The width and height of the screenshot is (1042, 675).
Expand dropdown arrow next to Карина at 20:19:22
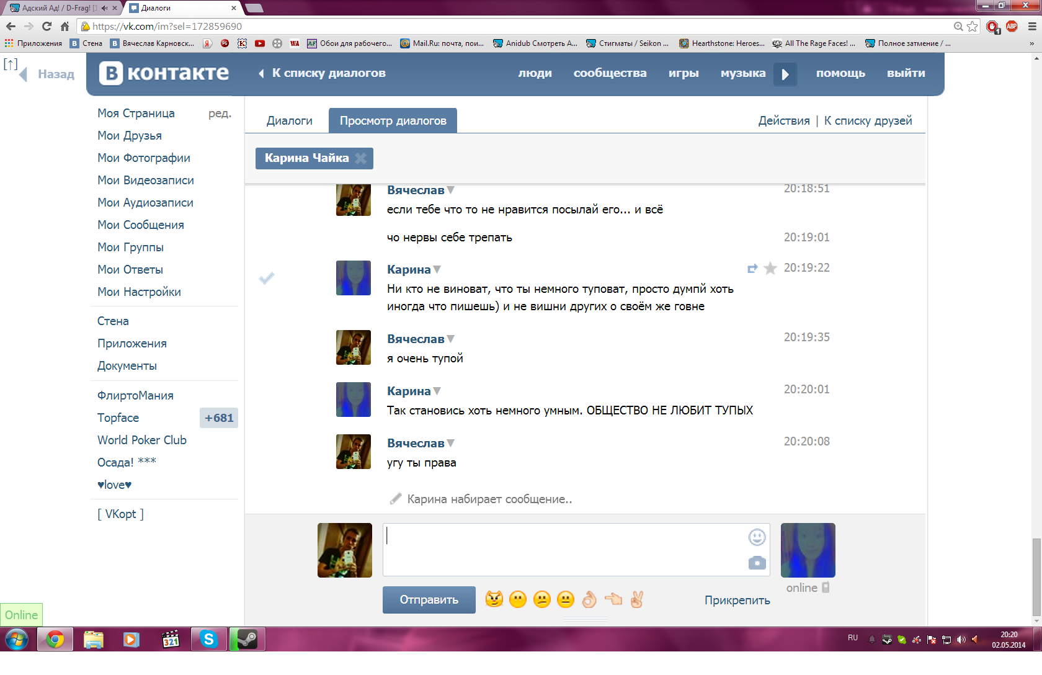tap(437, 269)
